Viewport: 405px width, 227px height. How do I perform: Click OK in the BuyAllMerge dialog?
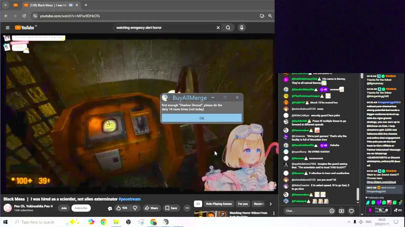click(x=202, y=118)
